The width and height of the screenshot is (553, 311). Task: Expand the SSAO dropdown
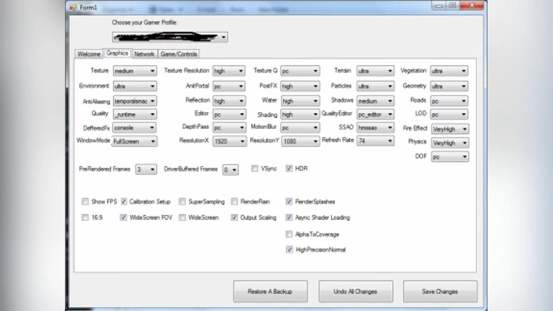[376, 128]
